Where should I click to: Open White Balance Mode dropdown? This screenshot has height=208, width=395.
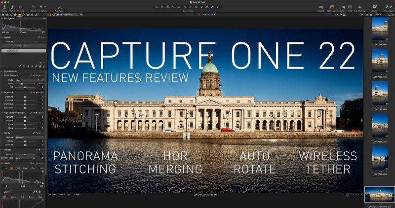point(27,80)
